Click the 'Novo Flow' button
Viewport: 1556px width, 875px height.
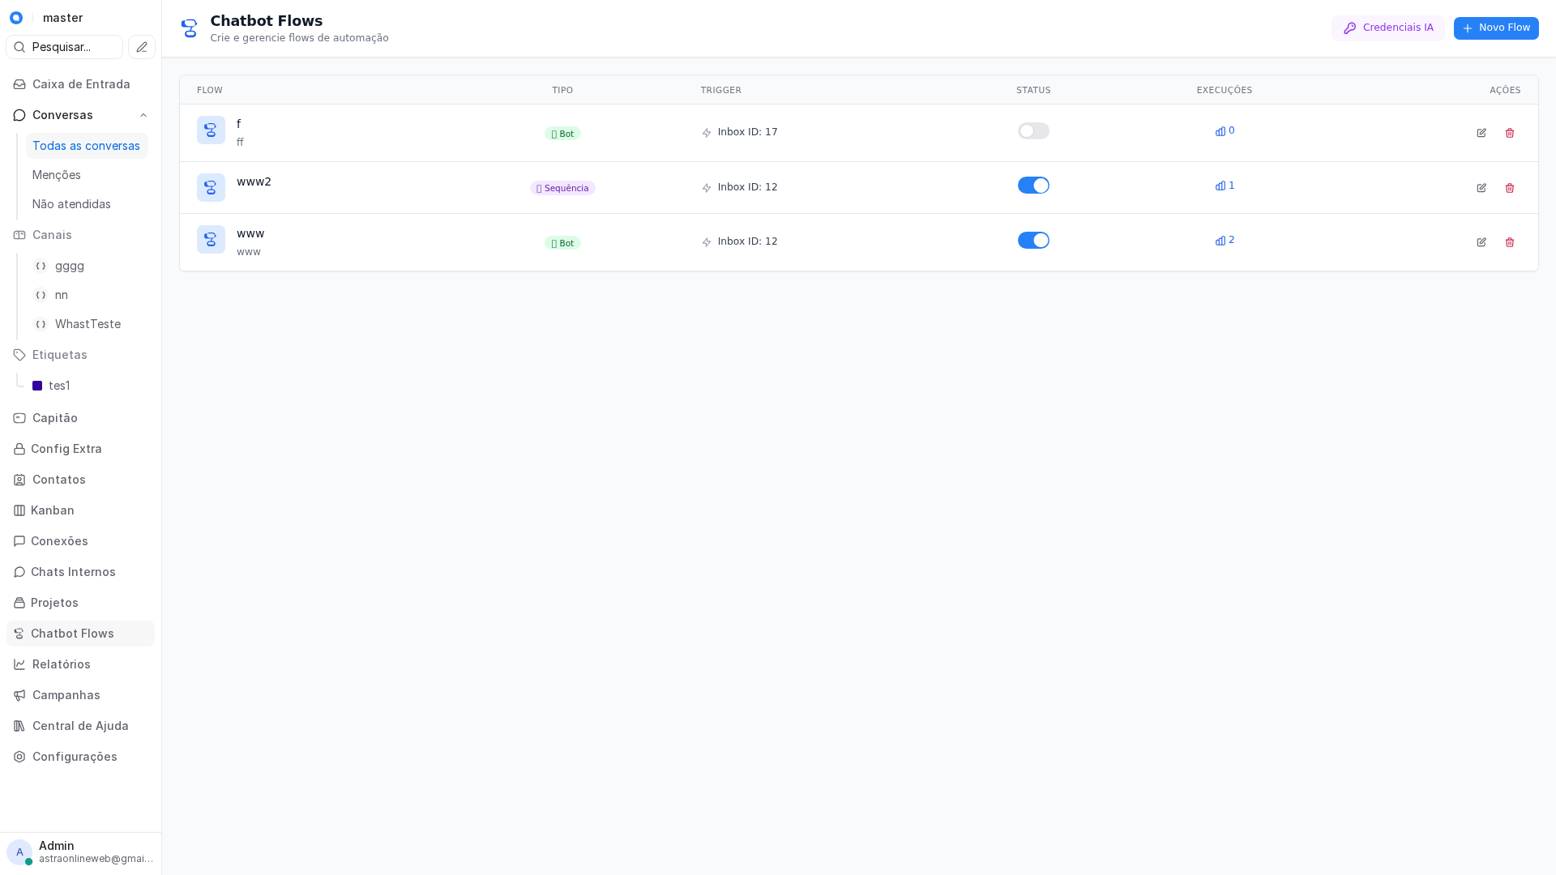[1496, 28]
